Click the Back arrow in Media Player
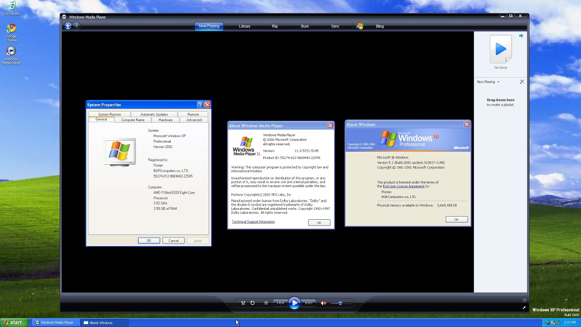 click(x=68, y=26)
